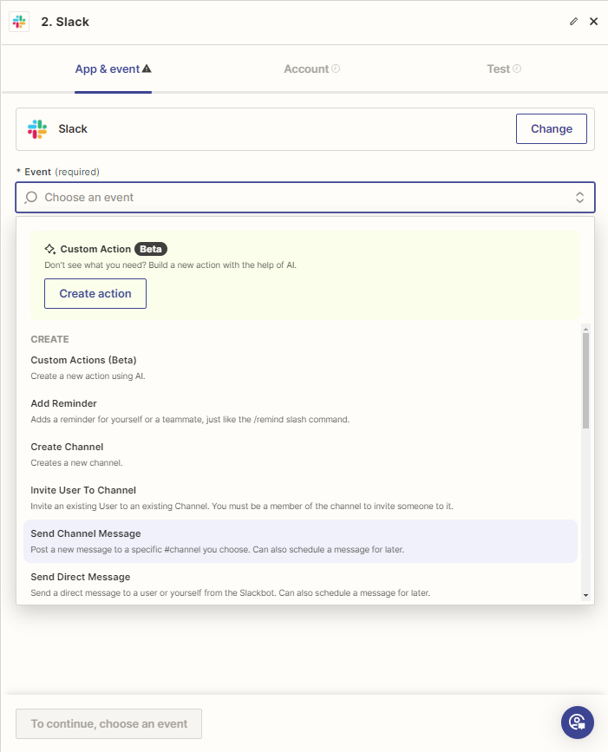Click the event list scrollbar down arrow
Viewport: 608px width, 752px height.
click(x=586, y=595)
